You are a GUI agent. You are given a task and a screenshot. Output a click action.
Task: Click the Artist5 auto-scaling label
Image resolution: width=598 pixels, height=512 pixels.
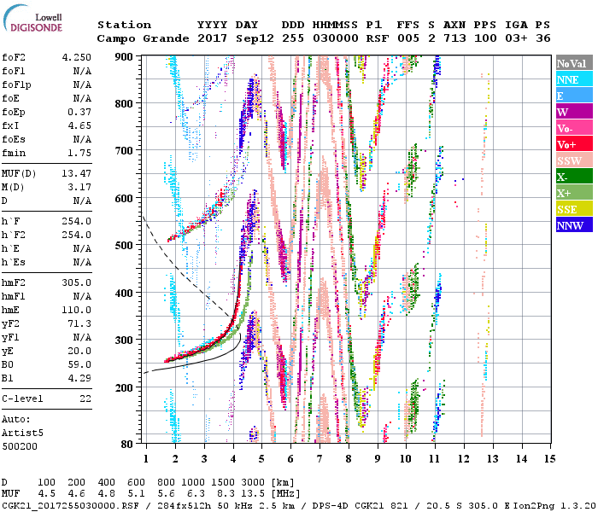(22, 433)
